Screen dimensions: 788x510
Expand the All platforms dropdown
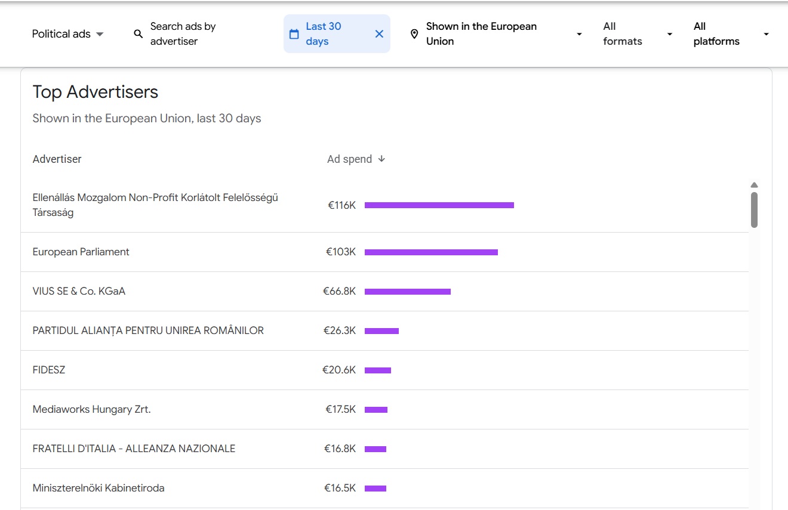click(x=731, y=34)
